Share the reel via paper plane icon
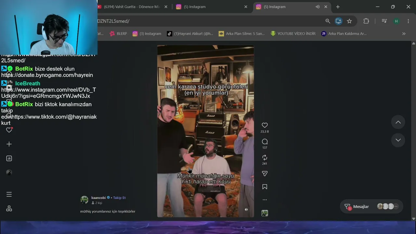This screenshot has width=416, height=234. [265, 174]
